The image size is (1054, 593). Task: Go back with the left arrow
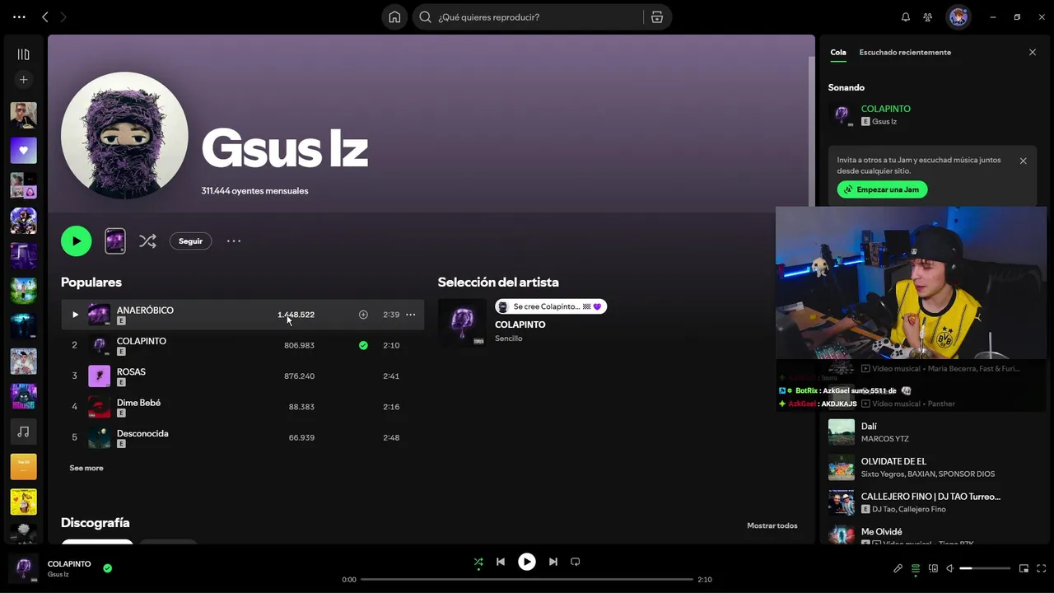tap(45, 16)
